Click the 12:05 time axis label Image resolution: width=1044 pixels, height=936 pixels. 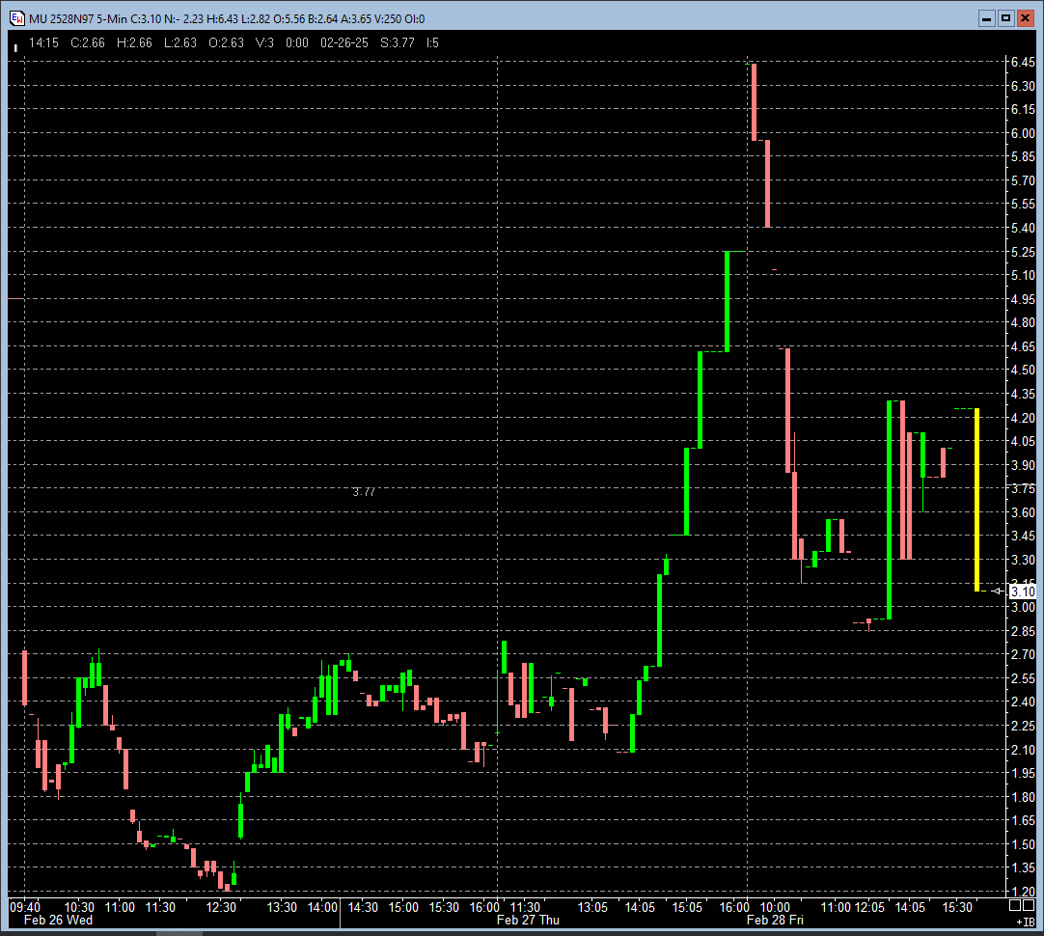click(869, 907)
